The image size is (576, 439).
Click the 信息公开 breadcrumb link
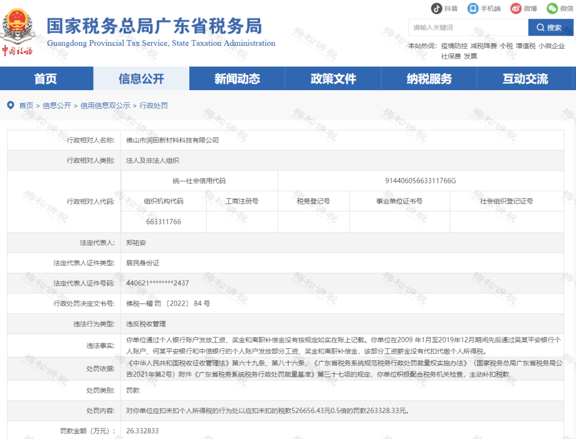57,105
